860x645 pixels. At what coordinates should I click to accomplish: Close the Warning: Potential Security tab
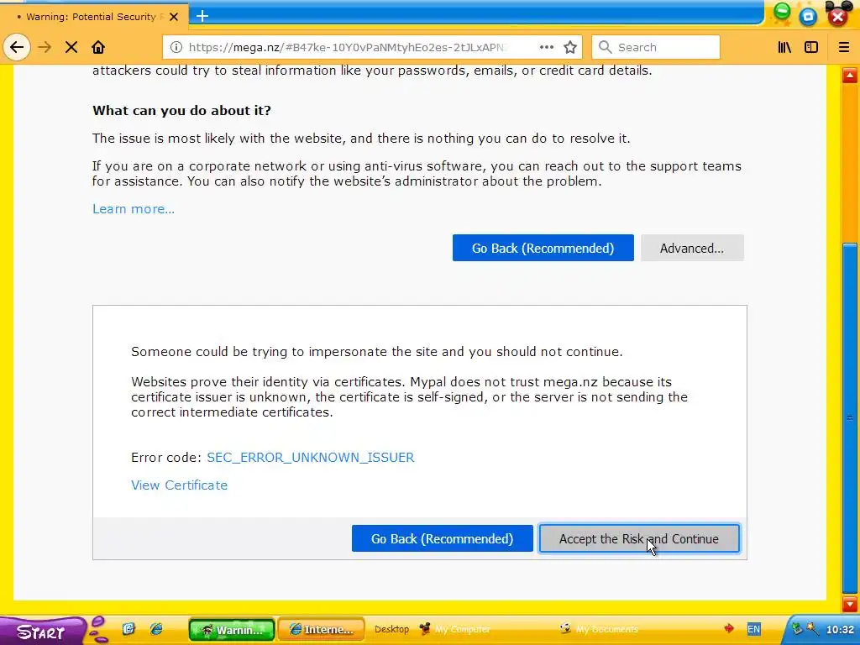(x=174, y=17)
